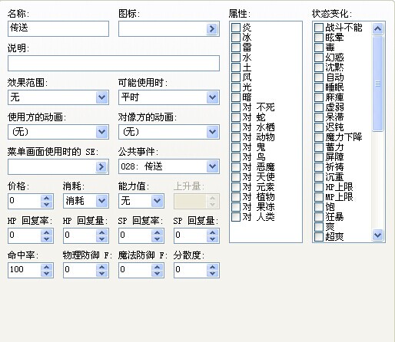
Task: Tick the 风 attribute checkbox
Action: (x=236, y=77)
